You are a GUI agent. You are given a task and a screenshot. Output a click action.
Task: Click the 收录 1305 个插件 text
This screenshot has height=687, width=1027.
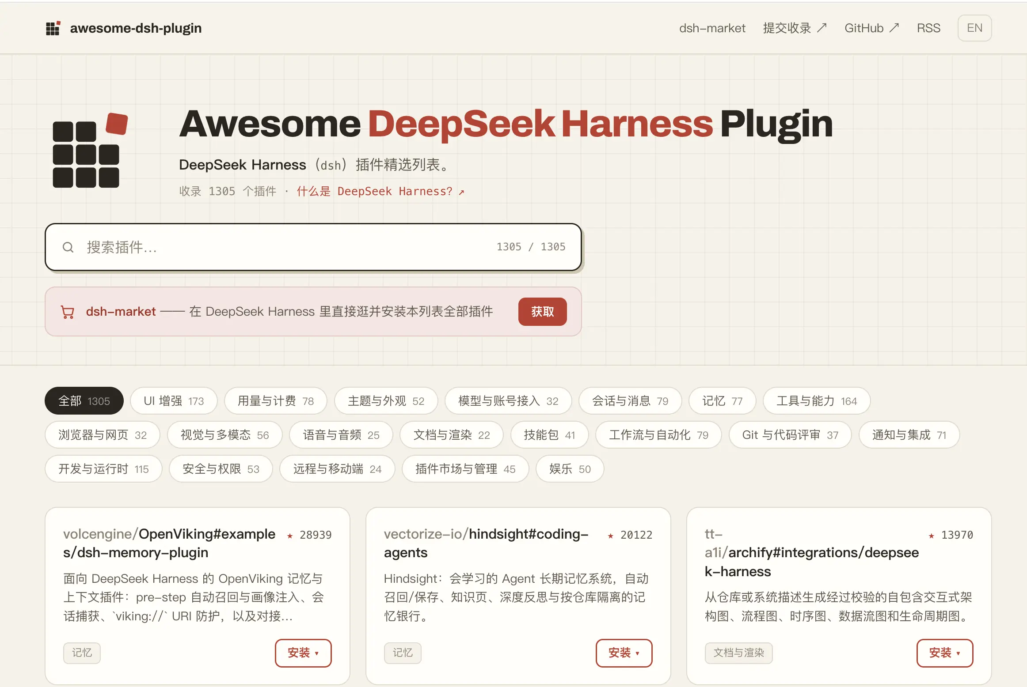[x=228, y=191]
